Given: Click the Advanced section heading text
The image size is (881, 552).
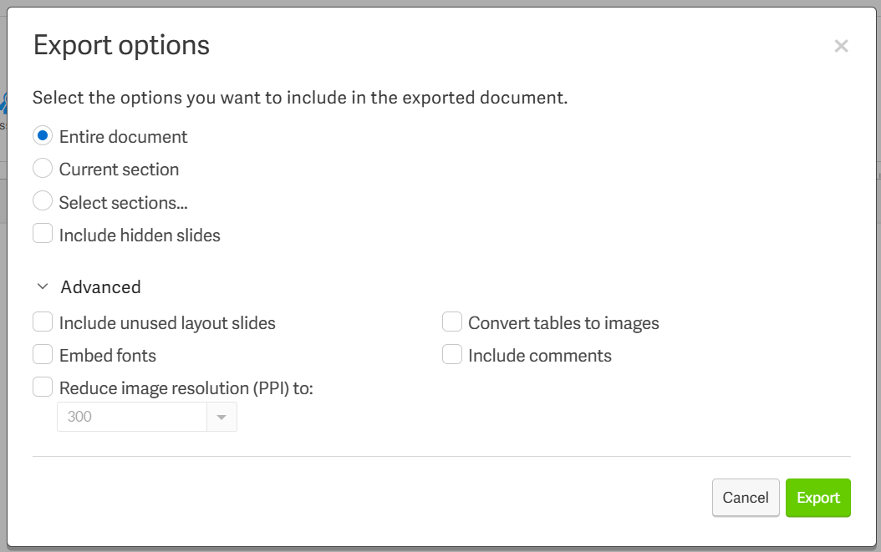Looking at the screenshot, I should point(100,287).
